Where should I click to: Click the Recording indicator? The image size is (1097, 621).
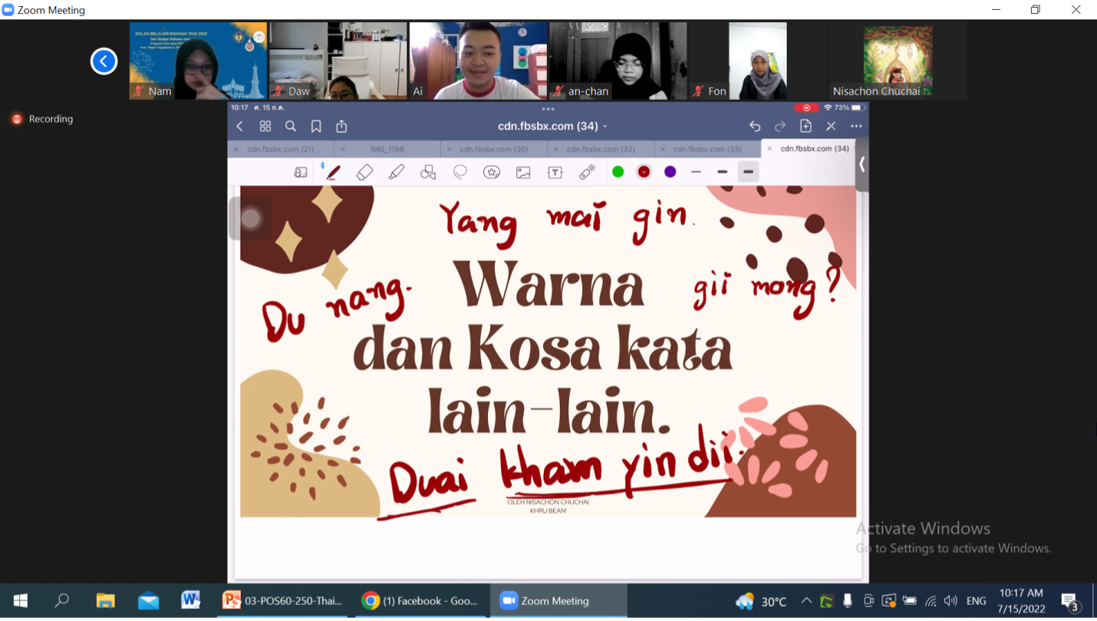click(41, 119)
